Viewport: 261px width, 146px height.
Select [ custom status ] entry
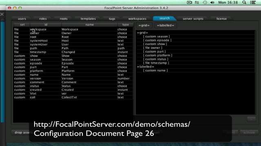(156, 59)
